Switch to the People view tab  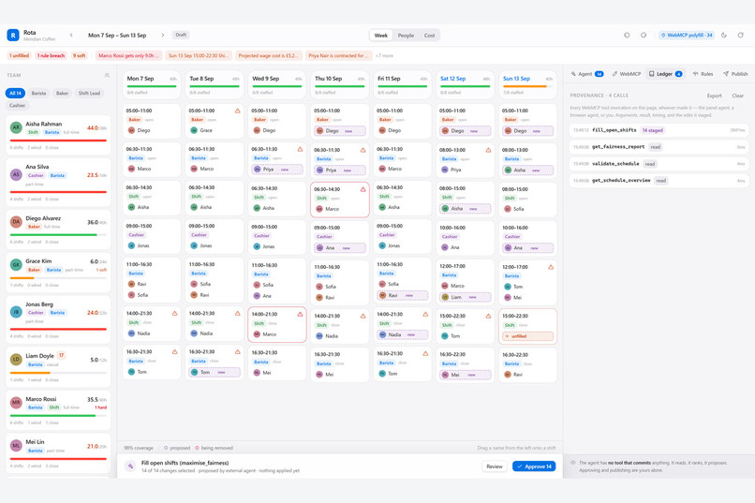(x=406, y=36)
